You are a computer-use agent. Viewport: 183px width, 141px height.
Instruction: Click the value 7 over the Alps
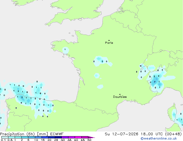(155, 82)
